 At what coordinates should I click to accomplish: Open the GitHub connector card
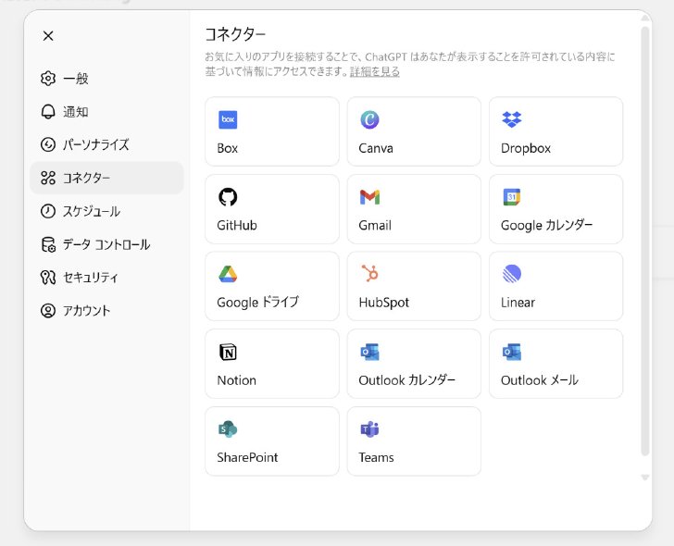[272, 209]
